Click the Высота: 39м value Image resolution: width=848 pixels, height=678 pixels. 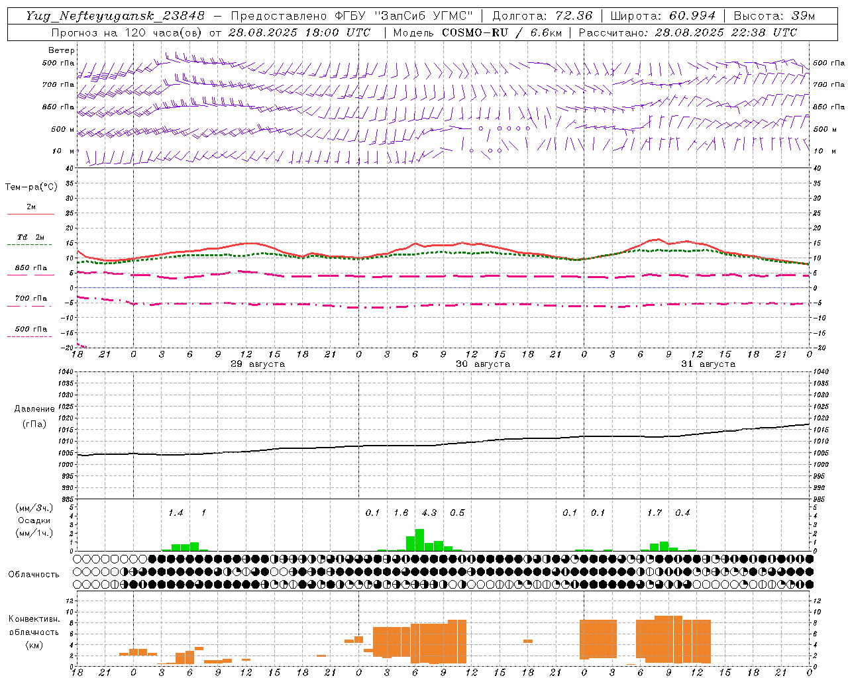[774, 16]
